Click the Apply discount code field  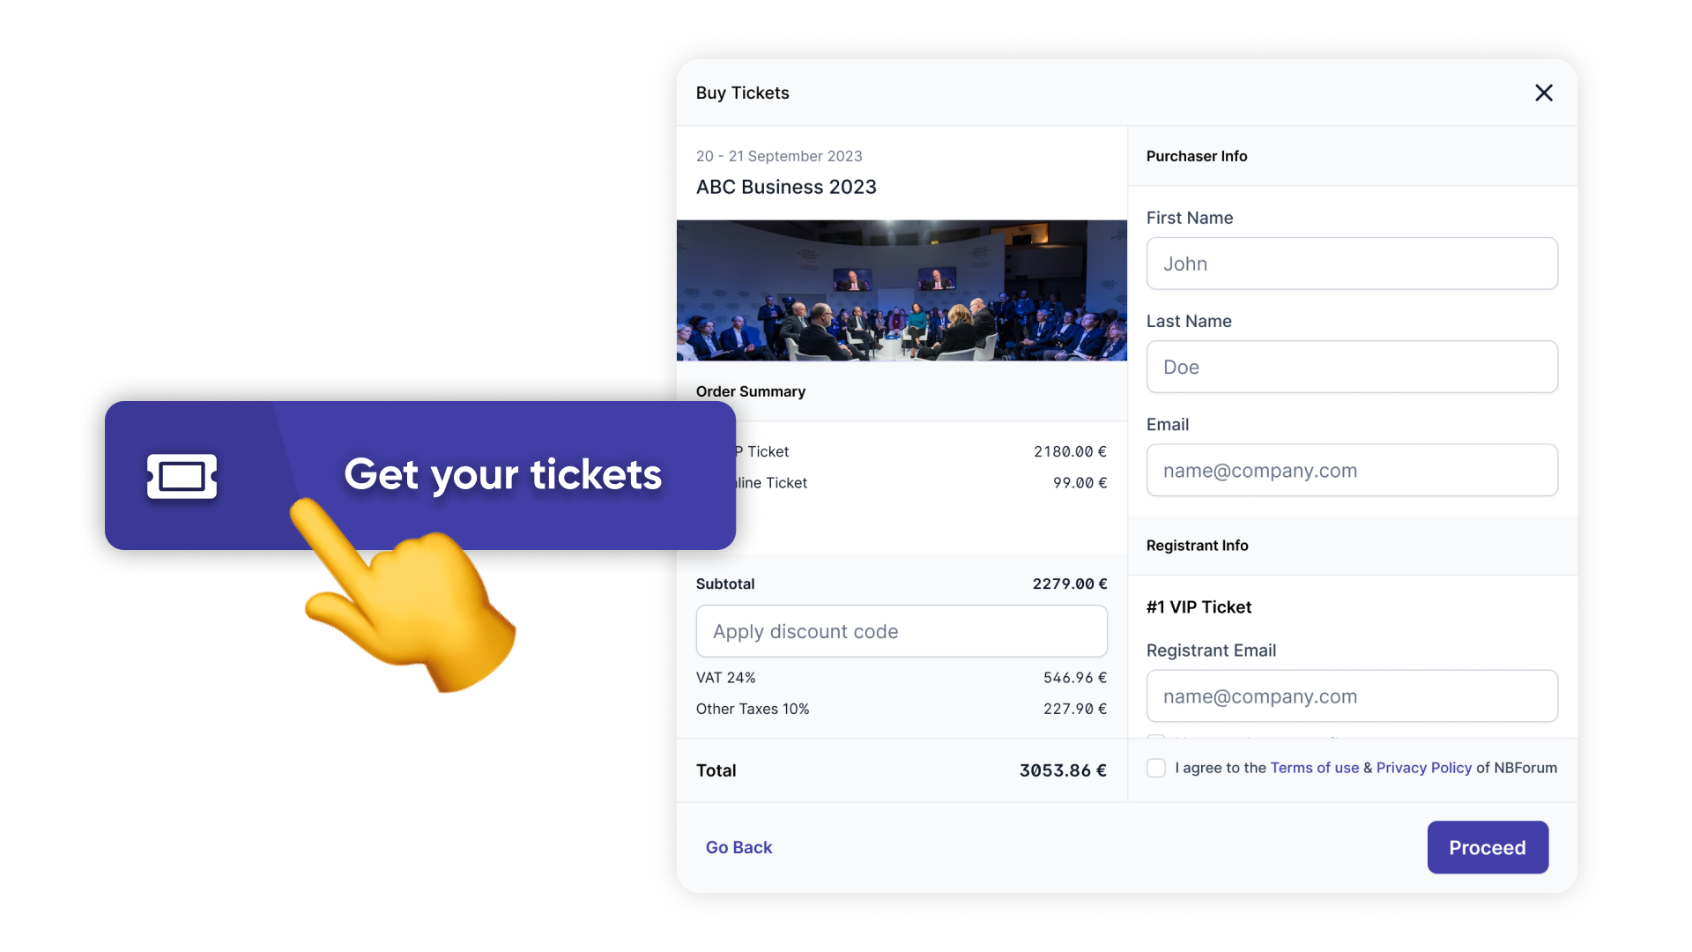[x=901, y=631]
